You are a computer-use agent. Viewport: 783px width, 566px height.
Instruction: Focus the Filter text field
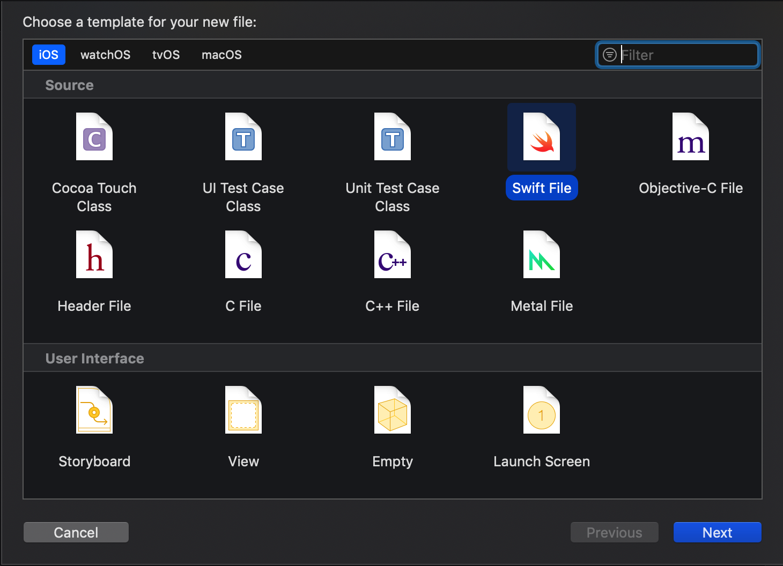[x=678, y=55]
